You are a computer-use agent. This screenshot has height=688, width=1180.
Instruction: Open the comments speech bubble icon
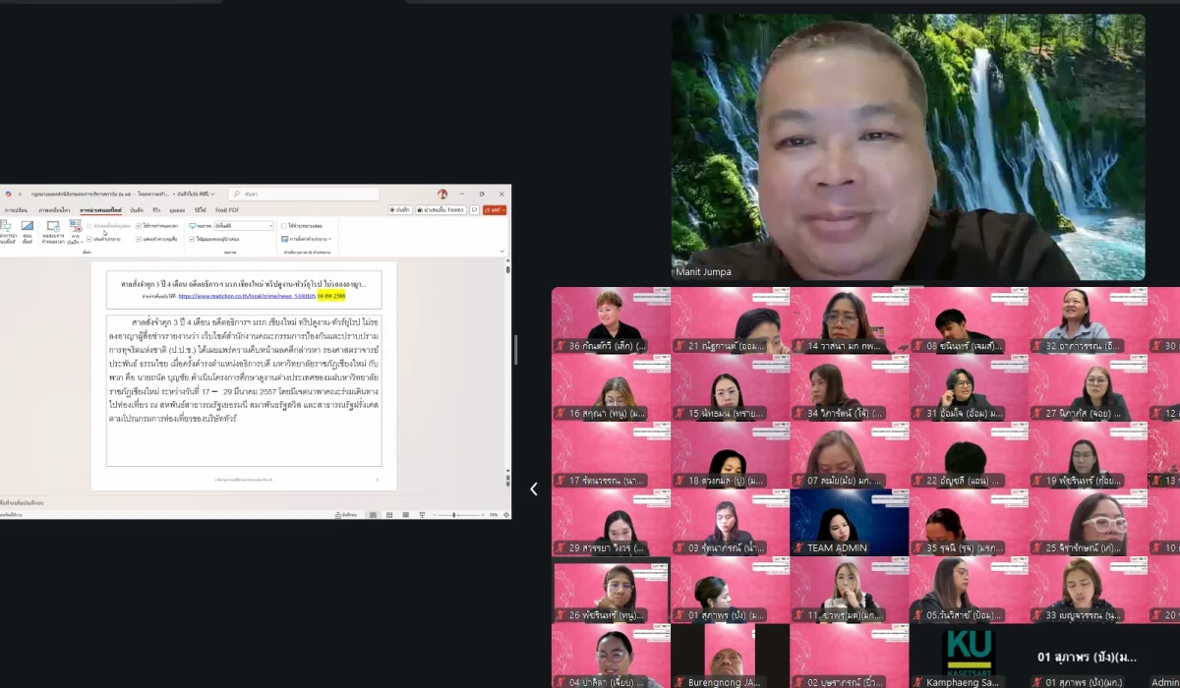474,209
